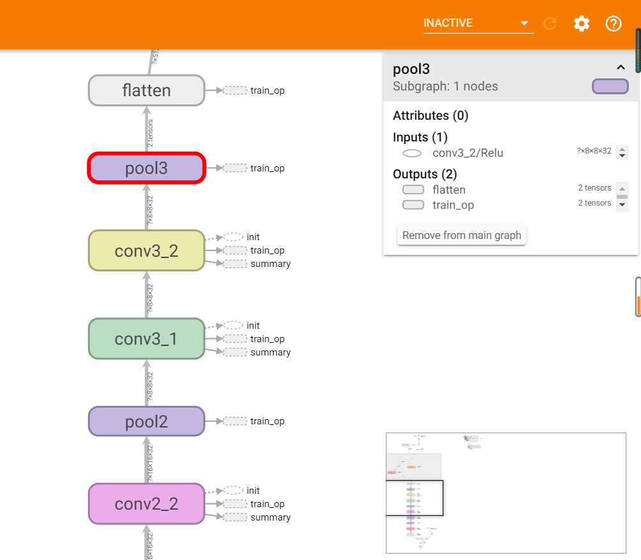Click init annotation beside conv3_2
The image size is (641, 560).
tap(242, 237)
